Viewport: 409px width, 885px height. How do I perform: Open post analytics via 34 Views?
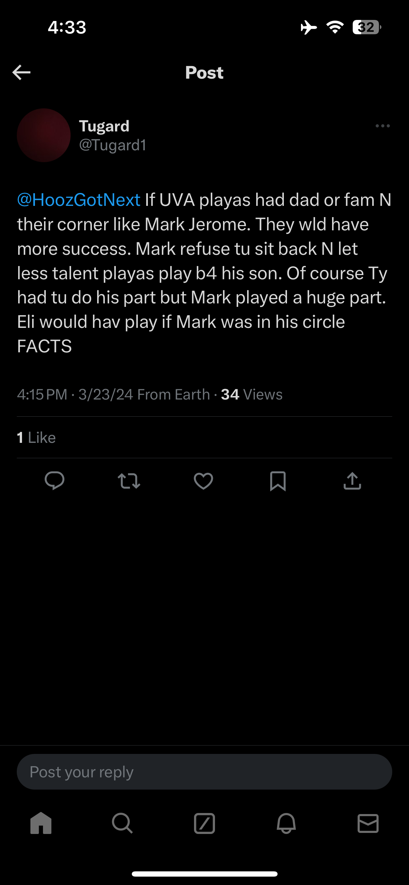(x=251, y=395)
